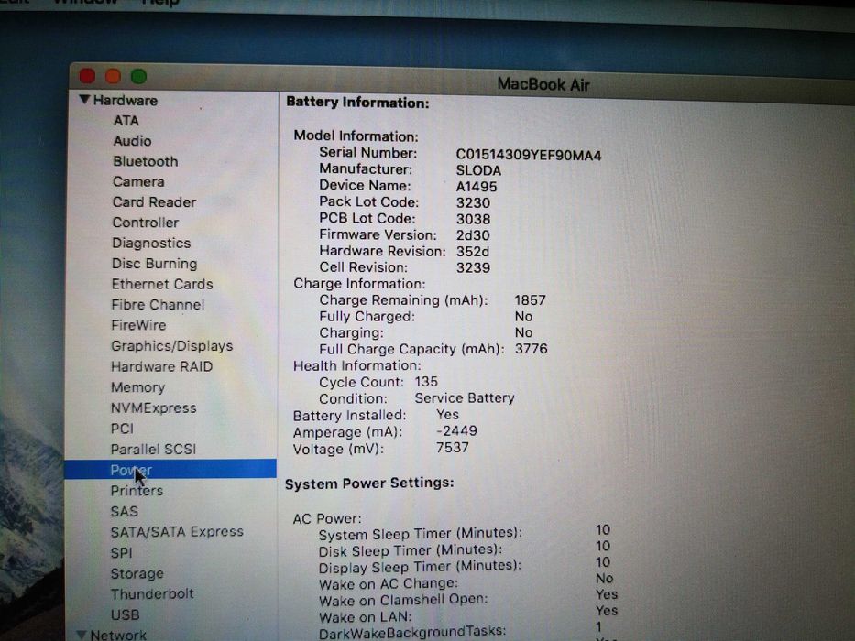Click the Wake on LAN label
This screenshot has height=641, width=855.
tap(365, 617)
